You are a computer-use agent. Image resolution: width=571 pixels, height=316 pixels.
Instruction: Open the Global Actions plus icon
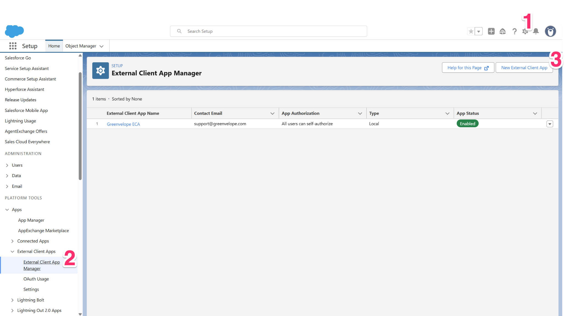click(491, 31)
